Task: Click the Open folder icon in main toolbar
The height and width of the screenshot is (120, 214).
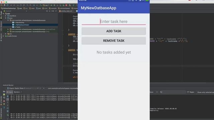Action: [1, 5]
